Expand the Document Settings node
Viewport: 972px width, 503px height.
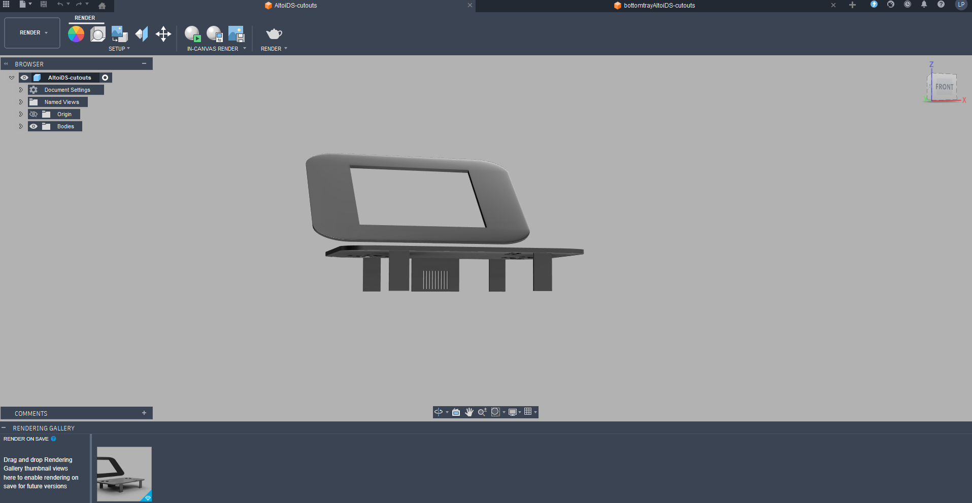tap(21, 90)
